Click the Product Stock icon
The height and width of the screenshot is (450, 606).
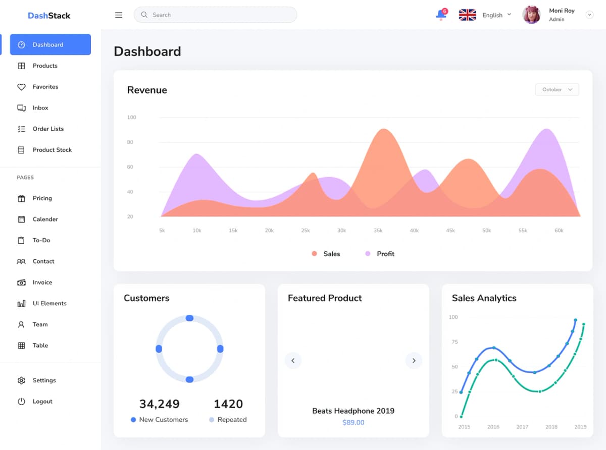click(21, 150)
